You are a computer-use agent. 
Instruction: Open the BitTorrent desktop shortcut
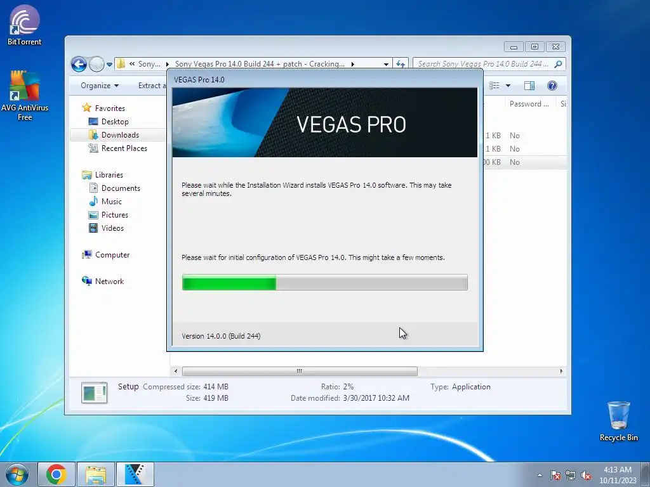coord(25,25)
